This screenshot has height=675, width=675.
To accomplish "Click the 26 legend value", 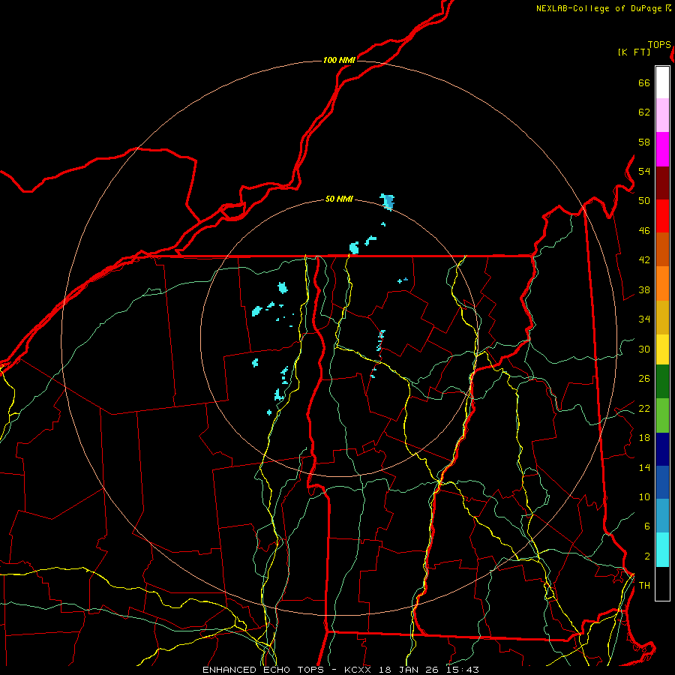I will tap(644, 379).
